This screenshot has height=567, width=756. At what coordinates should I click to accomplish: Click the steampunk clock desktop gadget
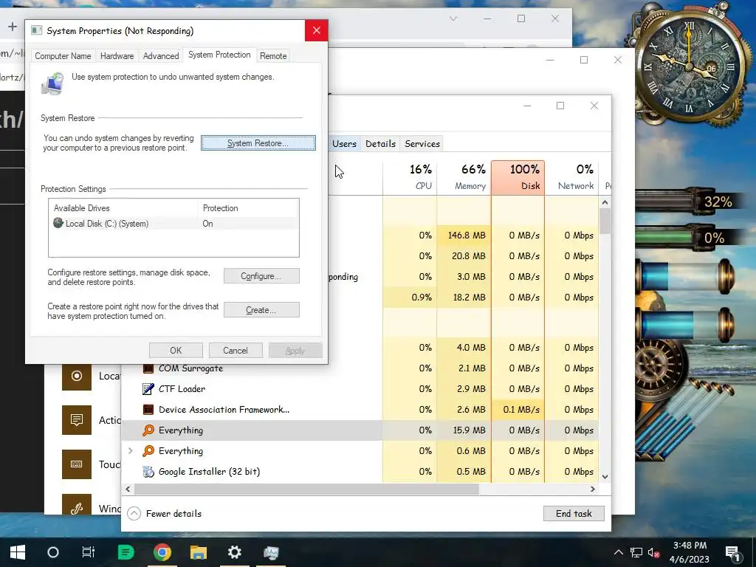690,67
